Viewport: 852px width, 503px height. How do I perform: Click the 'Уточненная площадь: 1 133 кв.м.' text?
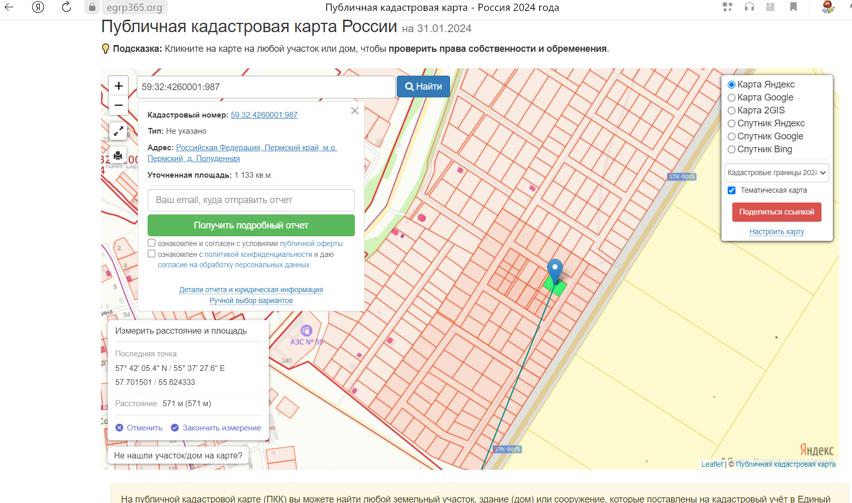[210, 175]
